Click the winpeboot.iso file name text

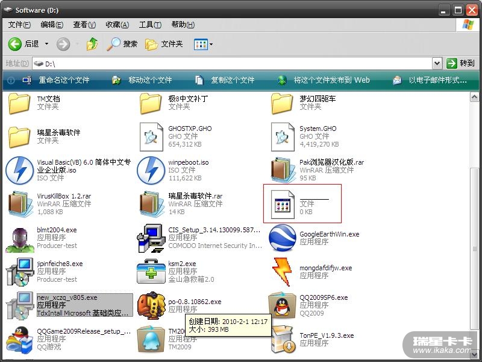pyautogui.click(x=188, y=162)
